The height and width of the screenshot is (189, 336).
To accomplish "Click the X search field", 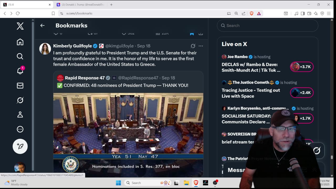I will coord(267,25).
